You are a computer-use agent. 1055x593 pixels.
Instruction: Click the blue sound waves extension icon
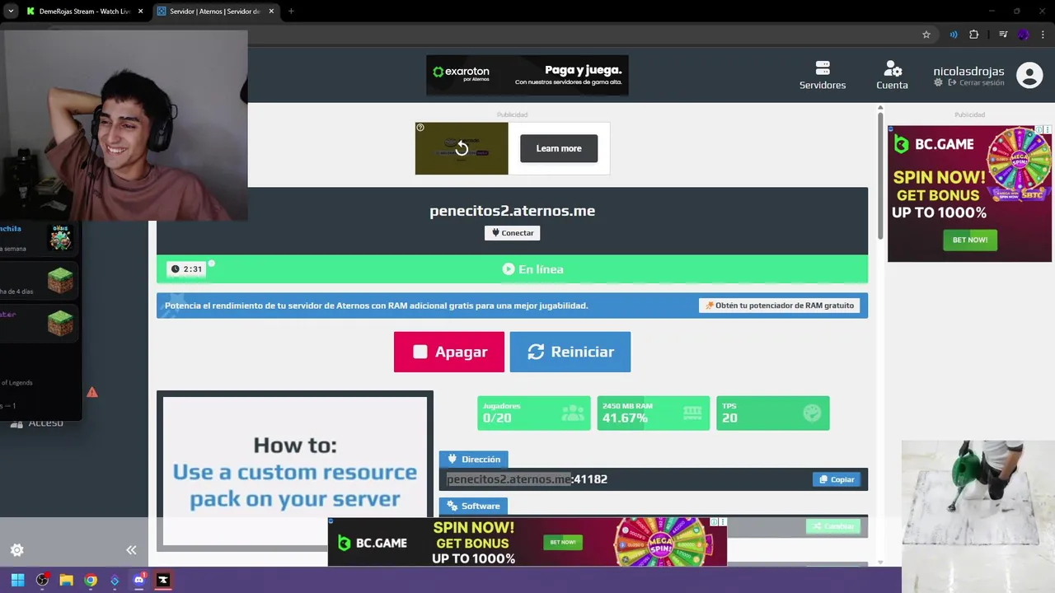(954, 35)
